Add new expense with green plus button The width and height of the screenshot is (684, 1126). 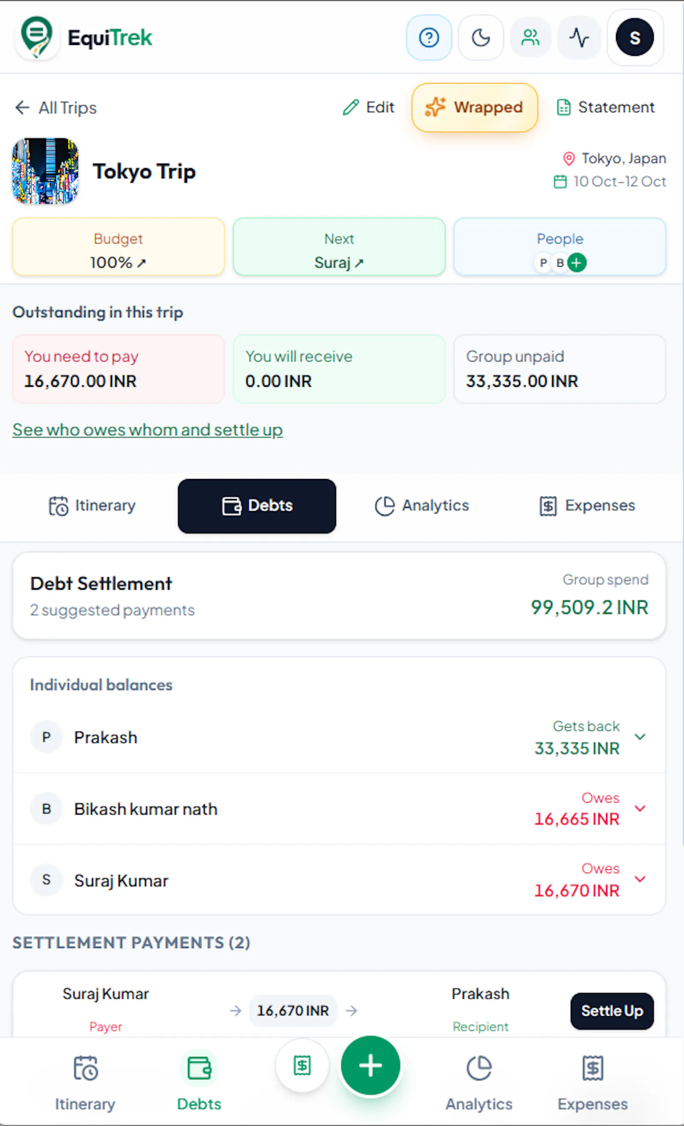[370, 1065]
